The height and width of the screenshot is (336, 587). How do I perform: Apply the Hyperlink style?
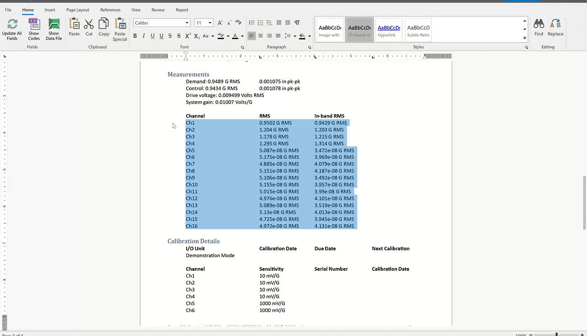point(389,30)
